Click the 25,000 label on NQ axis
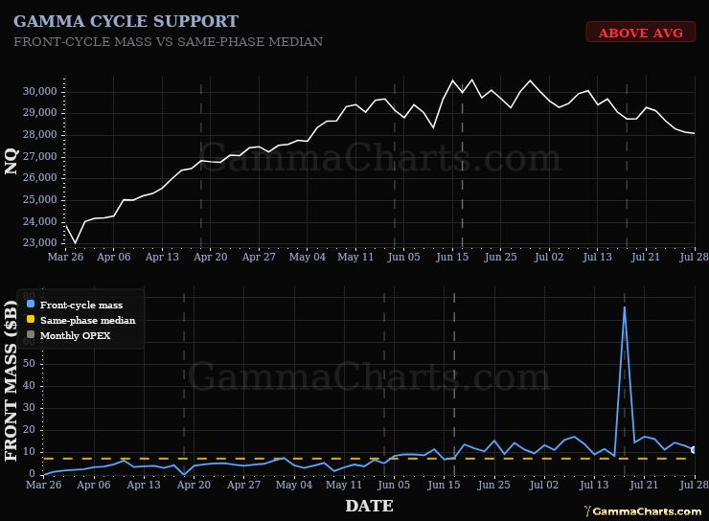The width and height of the screenshot is (709, 521). (x=40, y=200)
